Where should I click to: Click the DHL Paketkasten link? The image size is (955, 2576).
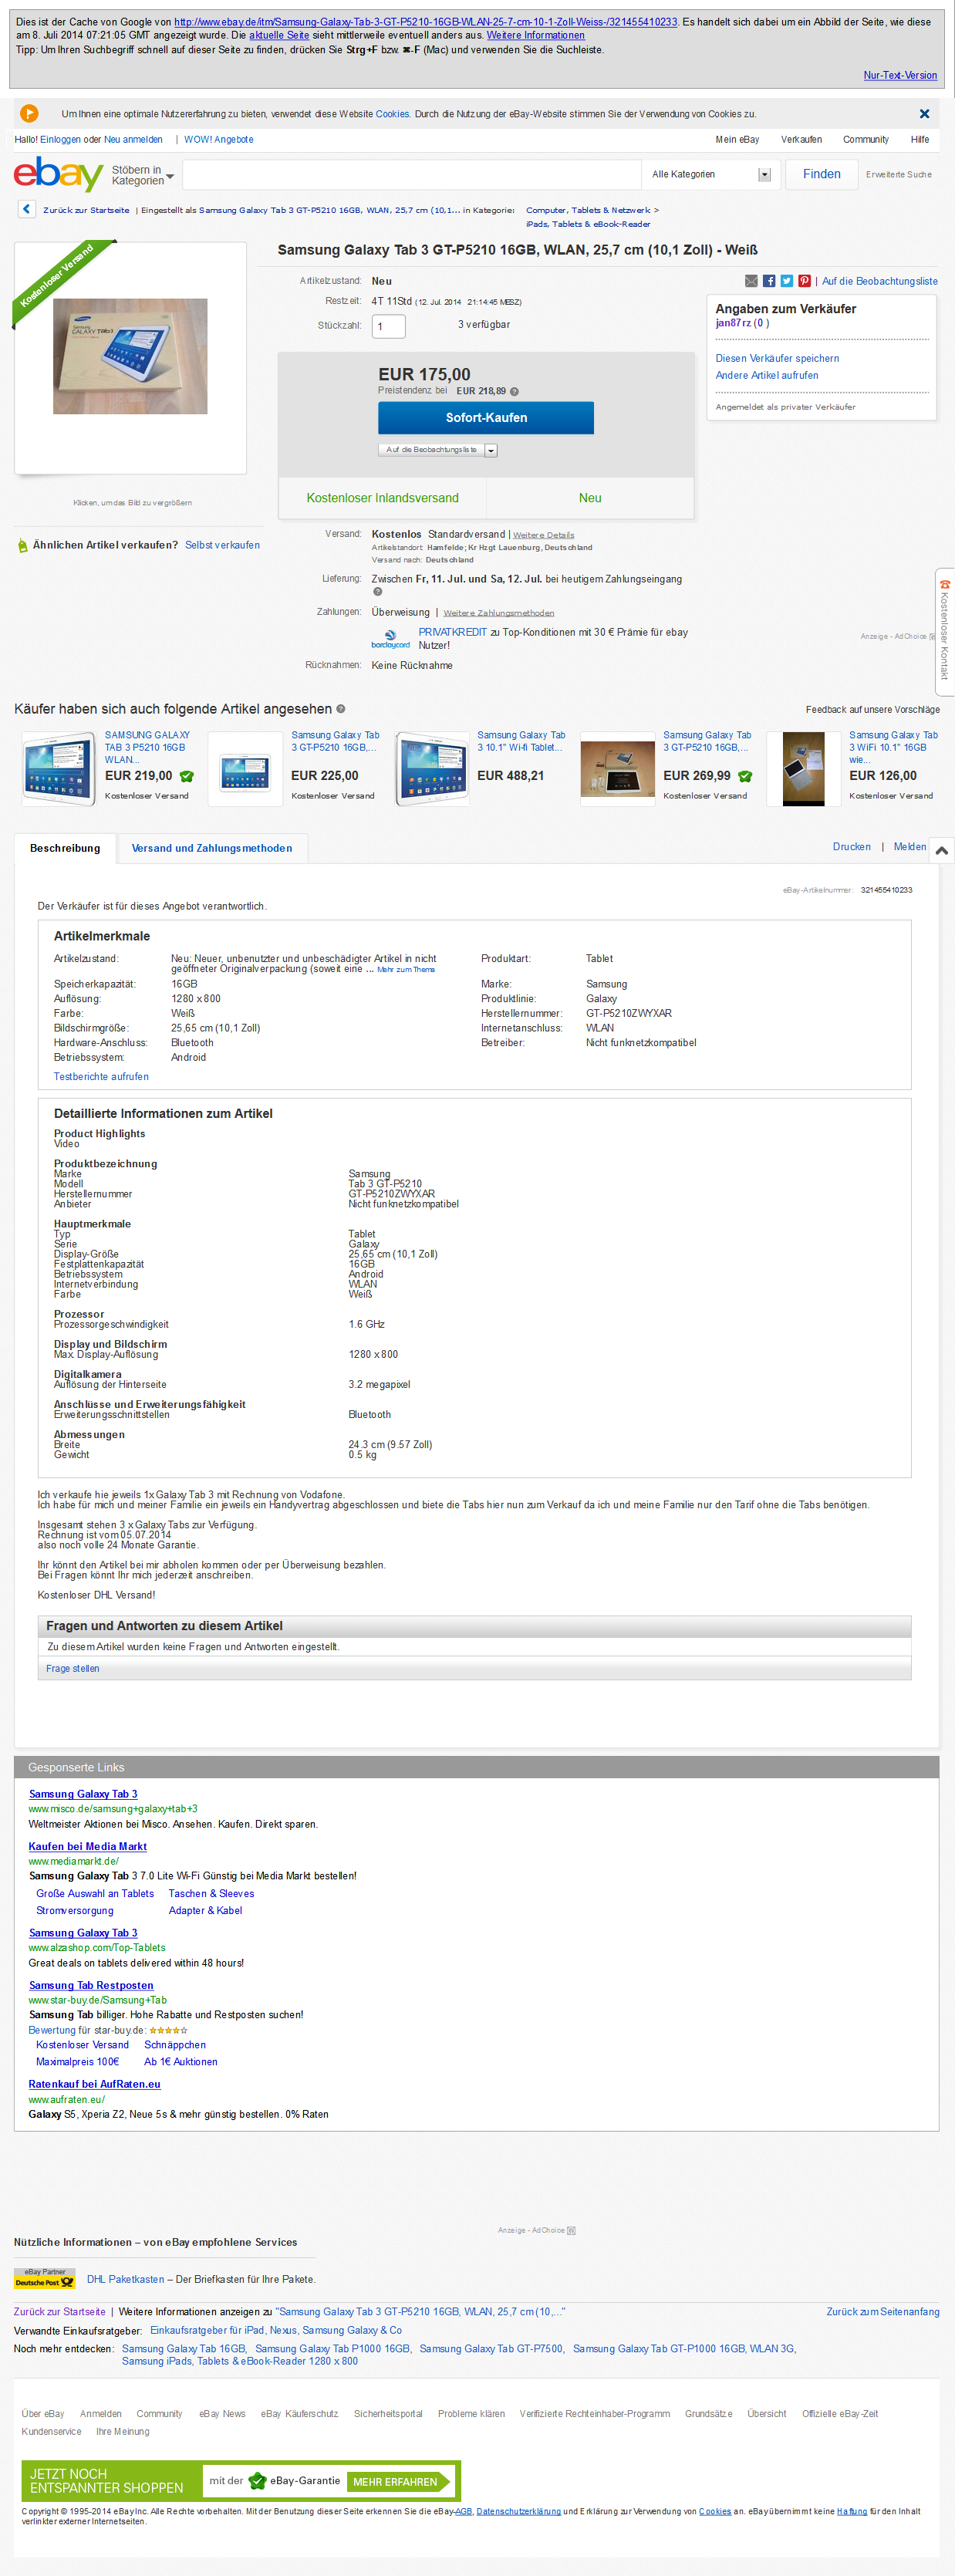(x=125, y=2279)
